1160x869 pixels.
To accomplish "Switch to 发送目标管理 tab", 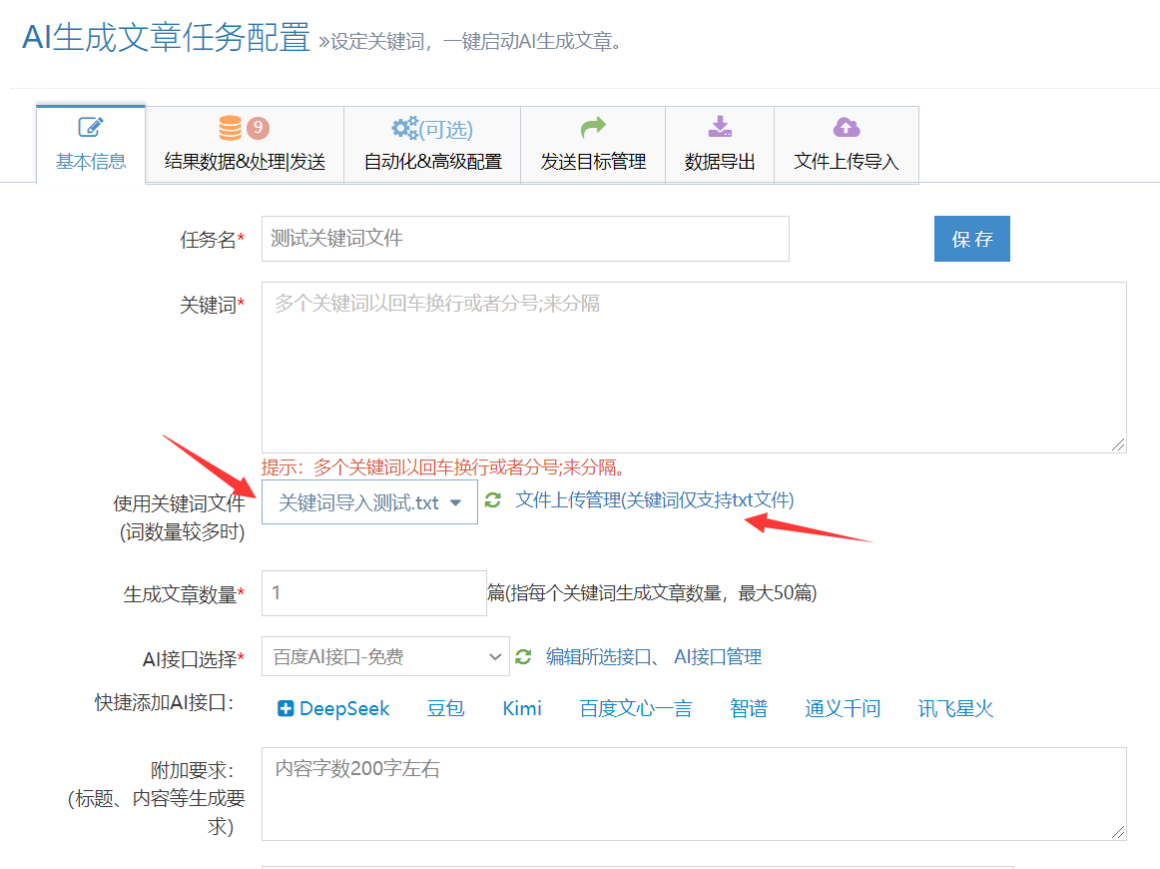I will (593, 161).
